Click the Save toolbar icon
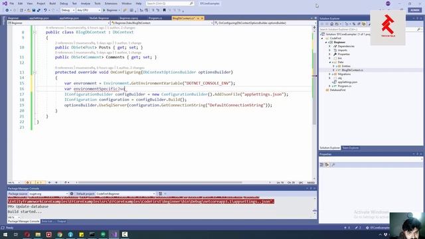 pos(34,11)
